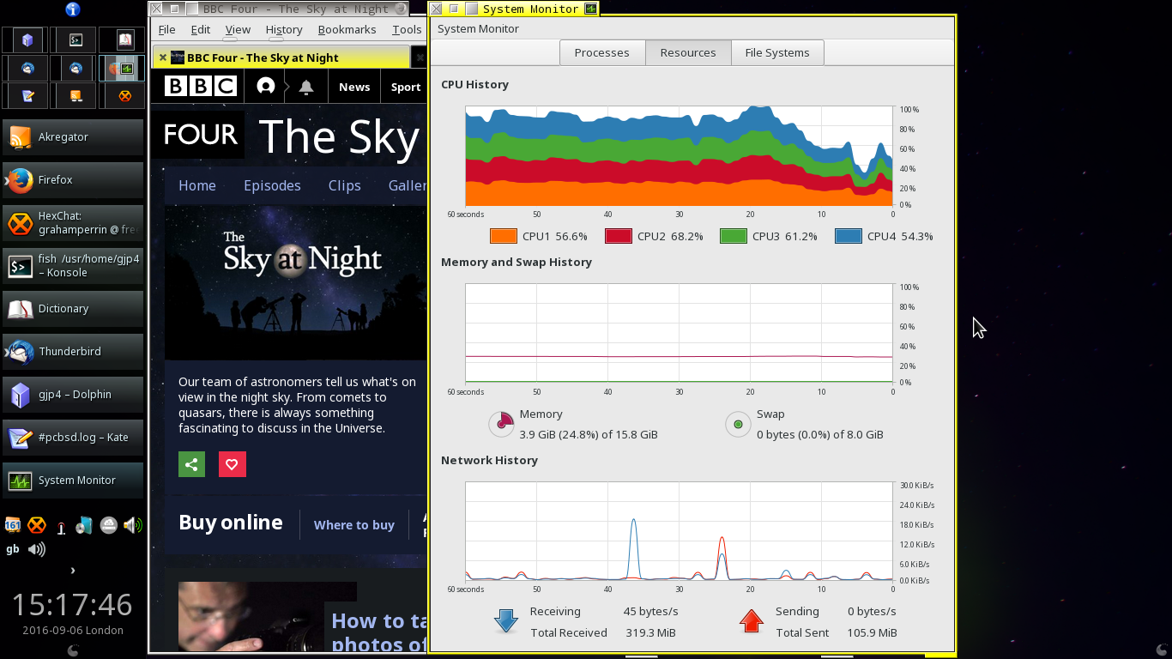Open Firefox Tools menu
The width and height of the screenshot is (1172, 659).
(x=407, y=29)
